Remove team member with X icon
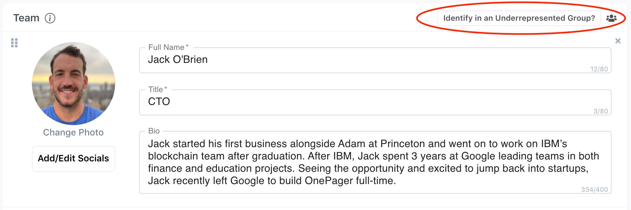 pos(618,41)
